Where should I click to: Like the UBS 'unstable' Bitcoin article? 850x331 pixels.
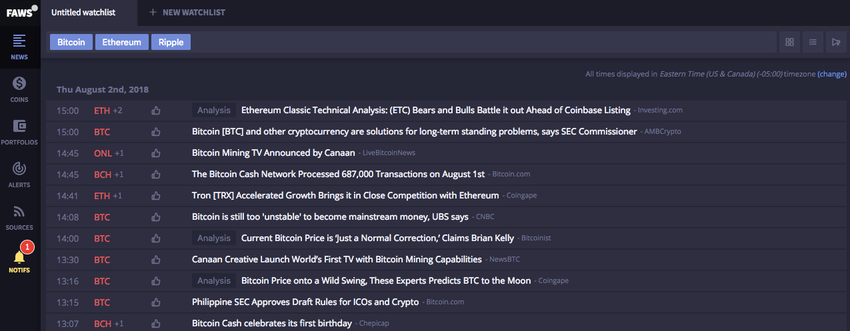coord(156,217)
